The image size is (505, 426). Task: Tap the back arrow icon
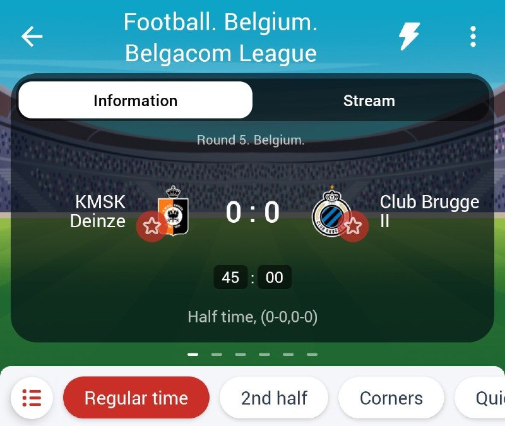[32, 37]
